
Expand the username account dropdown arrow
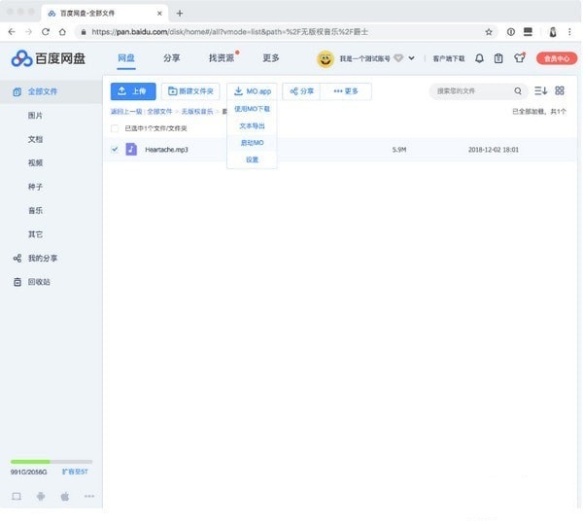(x=411, y=58)
